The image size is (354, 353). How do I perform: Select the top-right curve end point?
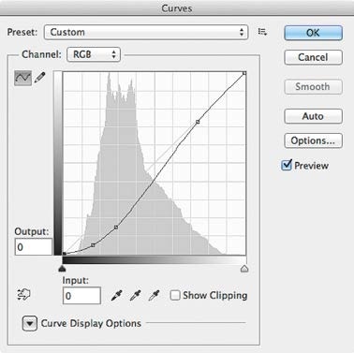pos(244,73)
